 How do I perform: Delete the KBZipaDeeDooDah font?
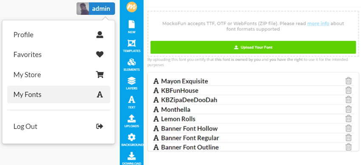(349, 100)
